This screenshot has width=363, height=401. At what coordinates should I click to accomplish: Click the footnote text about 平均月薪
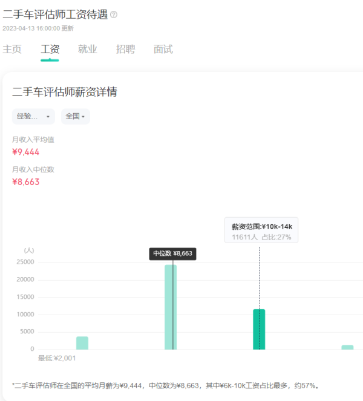(x=165, y=385)
